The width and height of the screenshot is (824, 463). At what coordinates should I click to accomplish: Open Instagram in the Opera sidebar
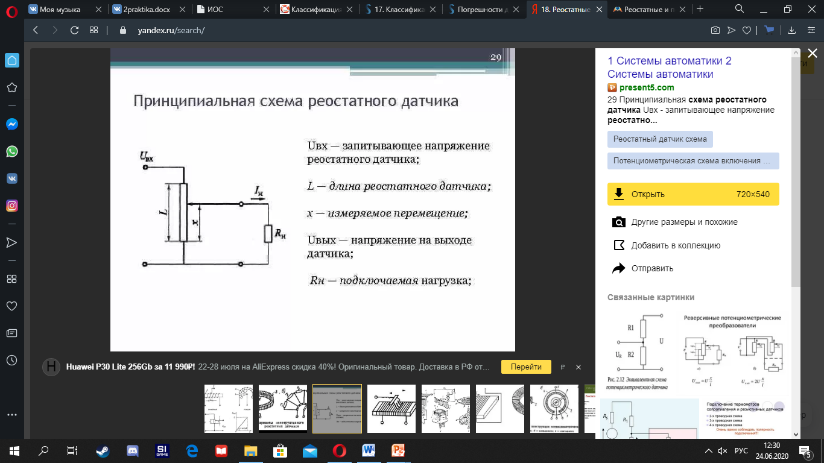(11, 206)
